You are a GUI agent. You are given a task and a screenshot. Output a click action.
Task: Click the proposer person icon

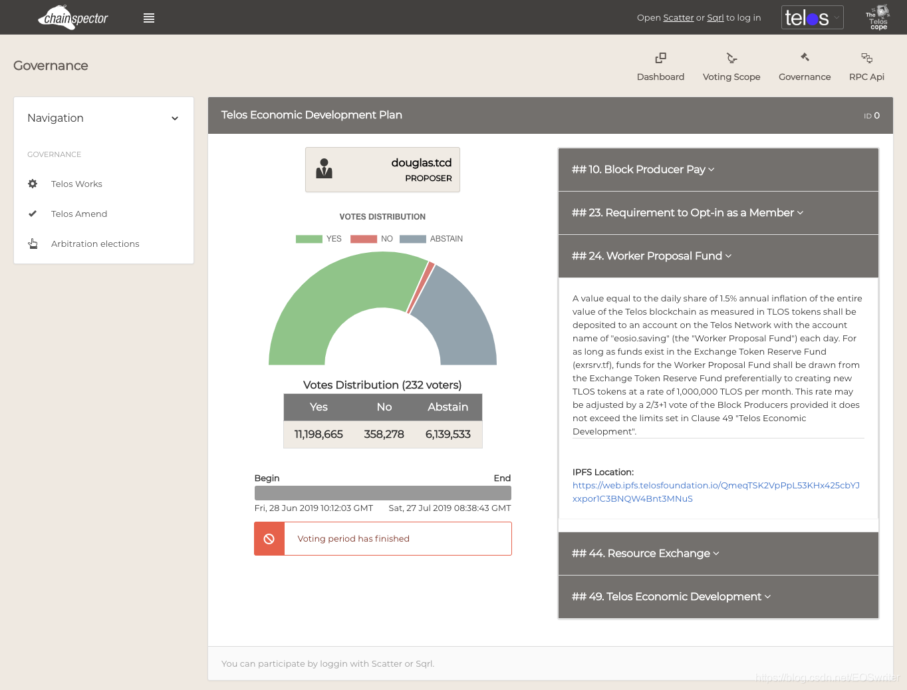[x=324, y=168]
